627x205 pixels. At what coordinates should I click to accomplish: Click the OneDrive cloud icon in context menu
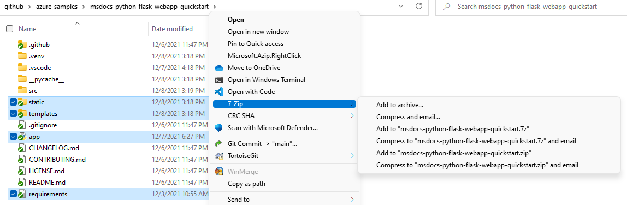tap(218, 68)
